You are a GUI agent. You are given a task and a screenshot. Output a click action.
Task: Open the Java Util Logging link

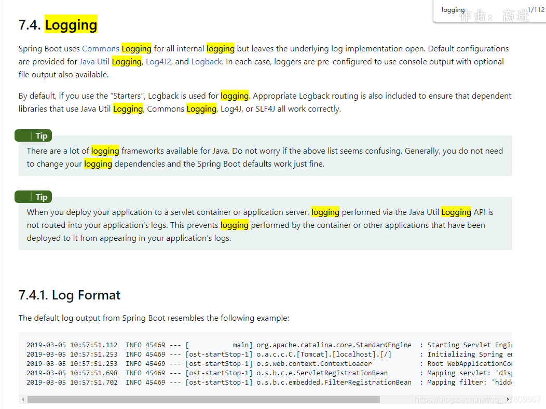[x=111, y=62]
